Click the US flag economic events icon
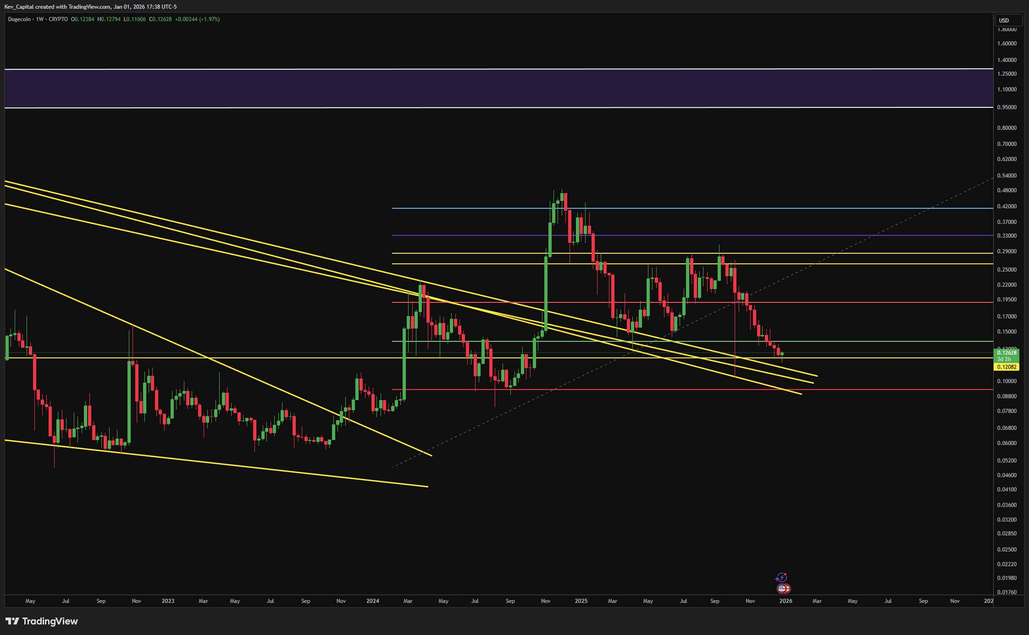The width and height of the screenshot is (1029, 635). coord(785,588)
